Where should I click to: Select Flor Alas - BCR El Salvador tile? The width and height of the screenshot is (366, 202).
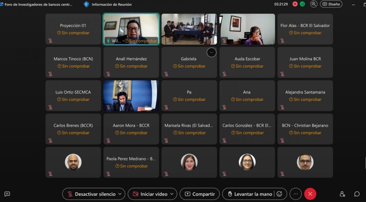pyautogui.click(x=305, y=29)
